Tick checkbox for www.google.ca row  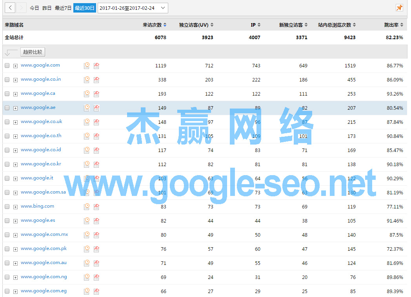[7, 94]
